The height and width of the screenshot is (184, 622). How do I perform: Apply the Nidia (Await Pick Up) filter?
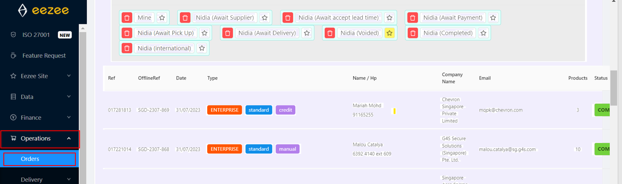166,33
